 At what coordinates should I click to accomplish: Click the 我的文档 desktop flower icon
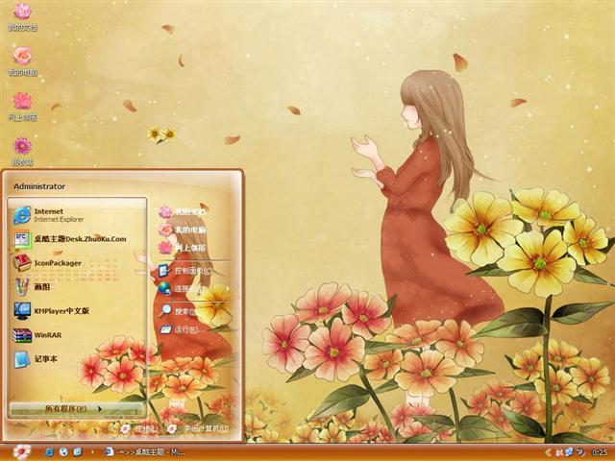click(x=22, y=13)
